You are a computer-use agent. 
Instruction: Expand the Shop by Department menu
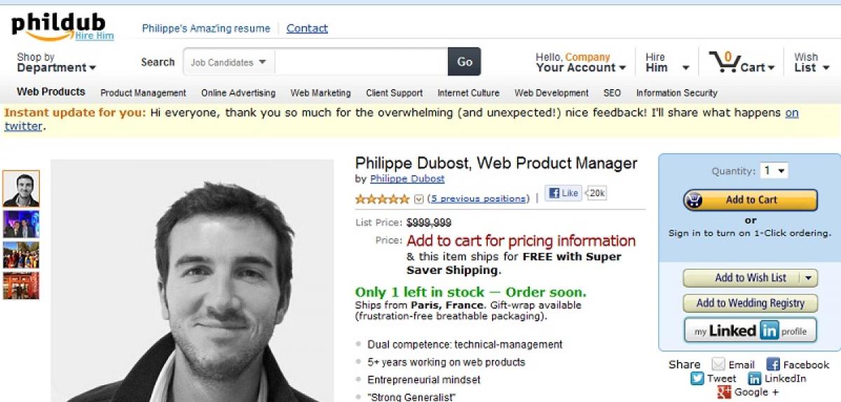56,62
